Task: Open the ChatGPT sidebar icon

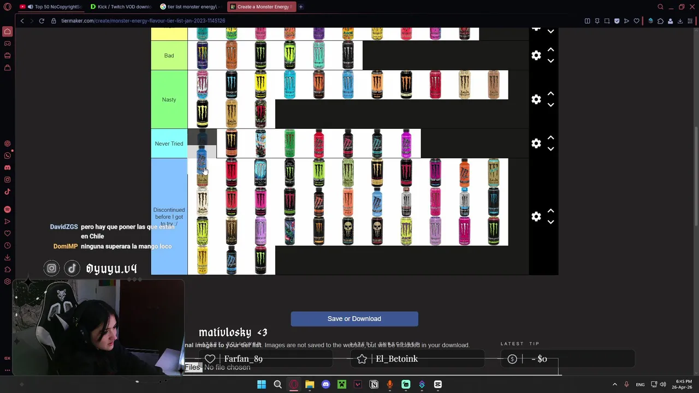Action: coord(7,144)
